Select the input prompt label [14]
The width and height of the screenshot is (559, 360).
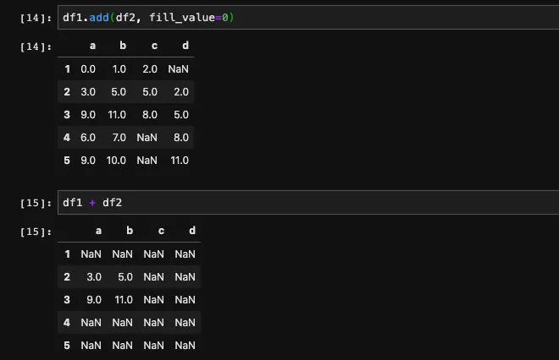click(36, 18)
